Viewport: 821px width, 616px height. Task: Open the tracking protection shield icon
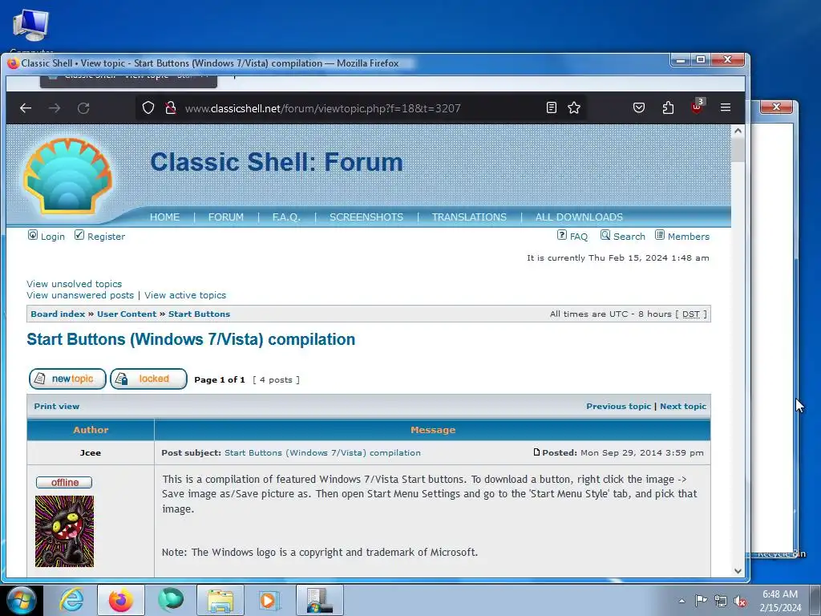point(148,108)
